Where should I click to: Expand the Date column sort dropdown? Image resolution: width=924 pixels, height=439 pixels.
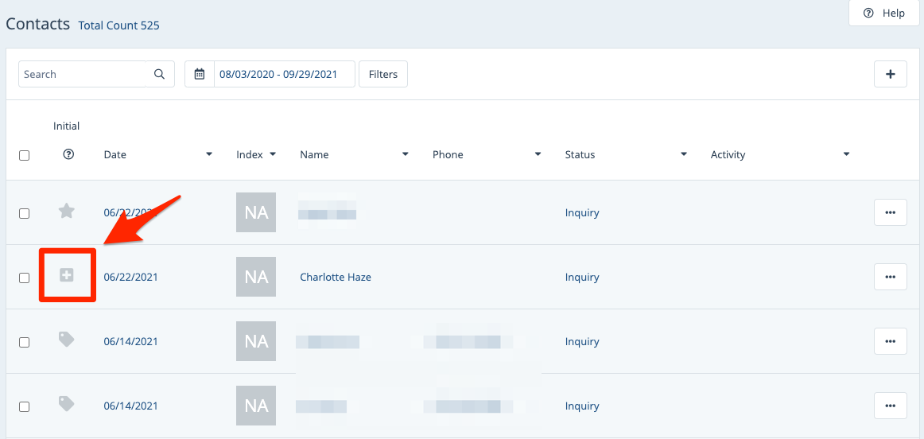click(x=209, y=154)
